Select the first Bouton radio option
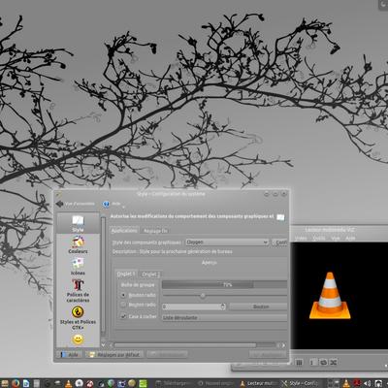This screenshot has height=388, width=388. (x=139, y=295)
